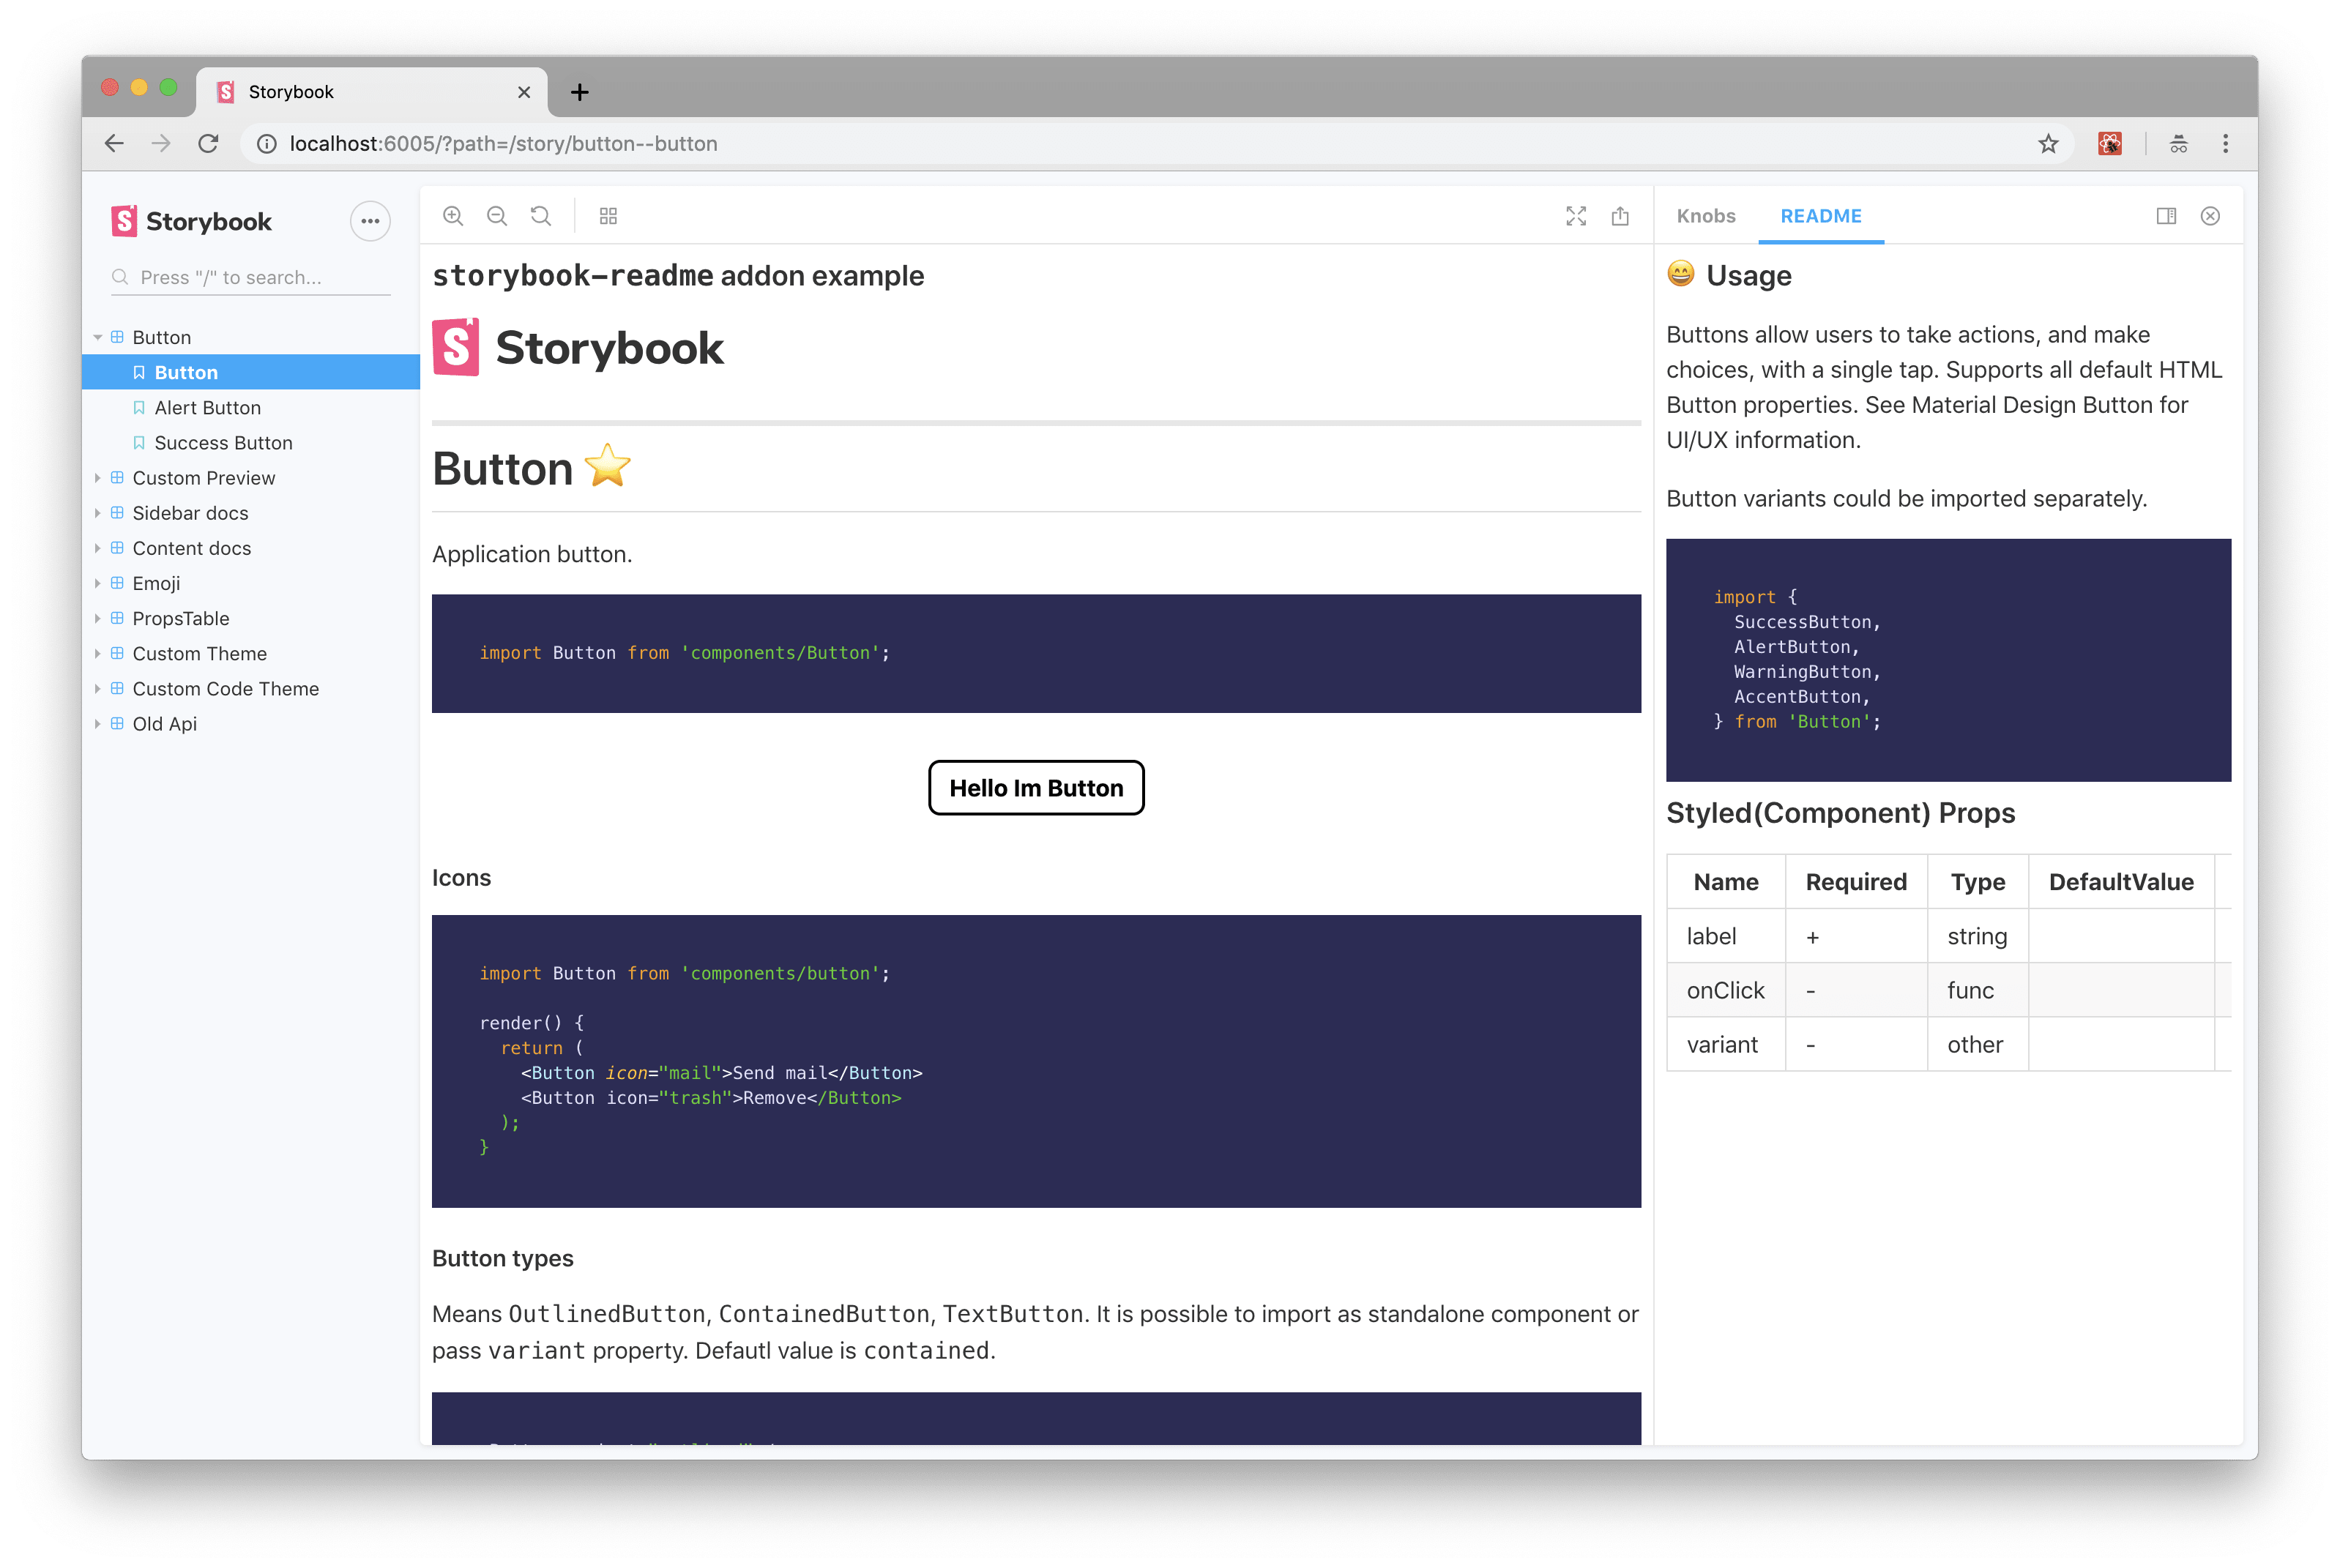This screenshot has width=2340, height=1568.
Task: Open the Success Button story
Action: 251,442
